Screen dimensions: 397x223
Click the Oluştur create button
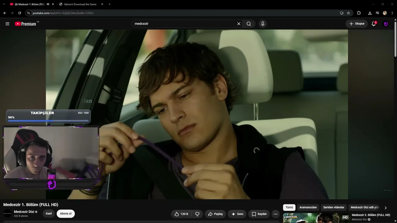click(x=357, y=24)
